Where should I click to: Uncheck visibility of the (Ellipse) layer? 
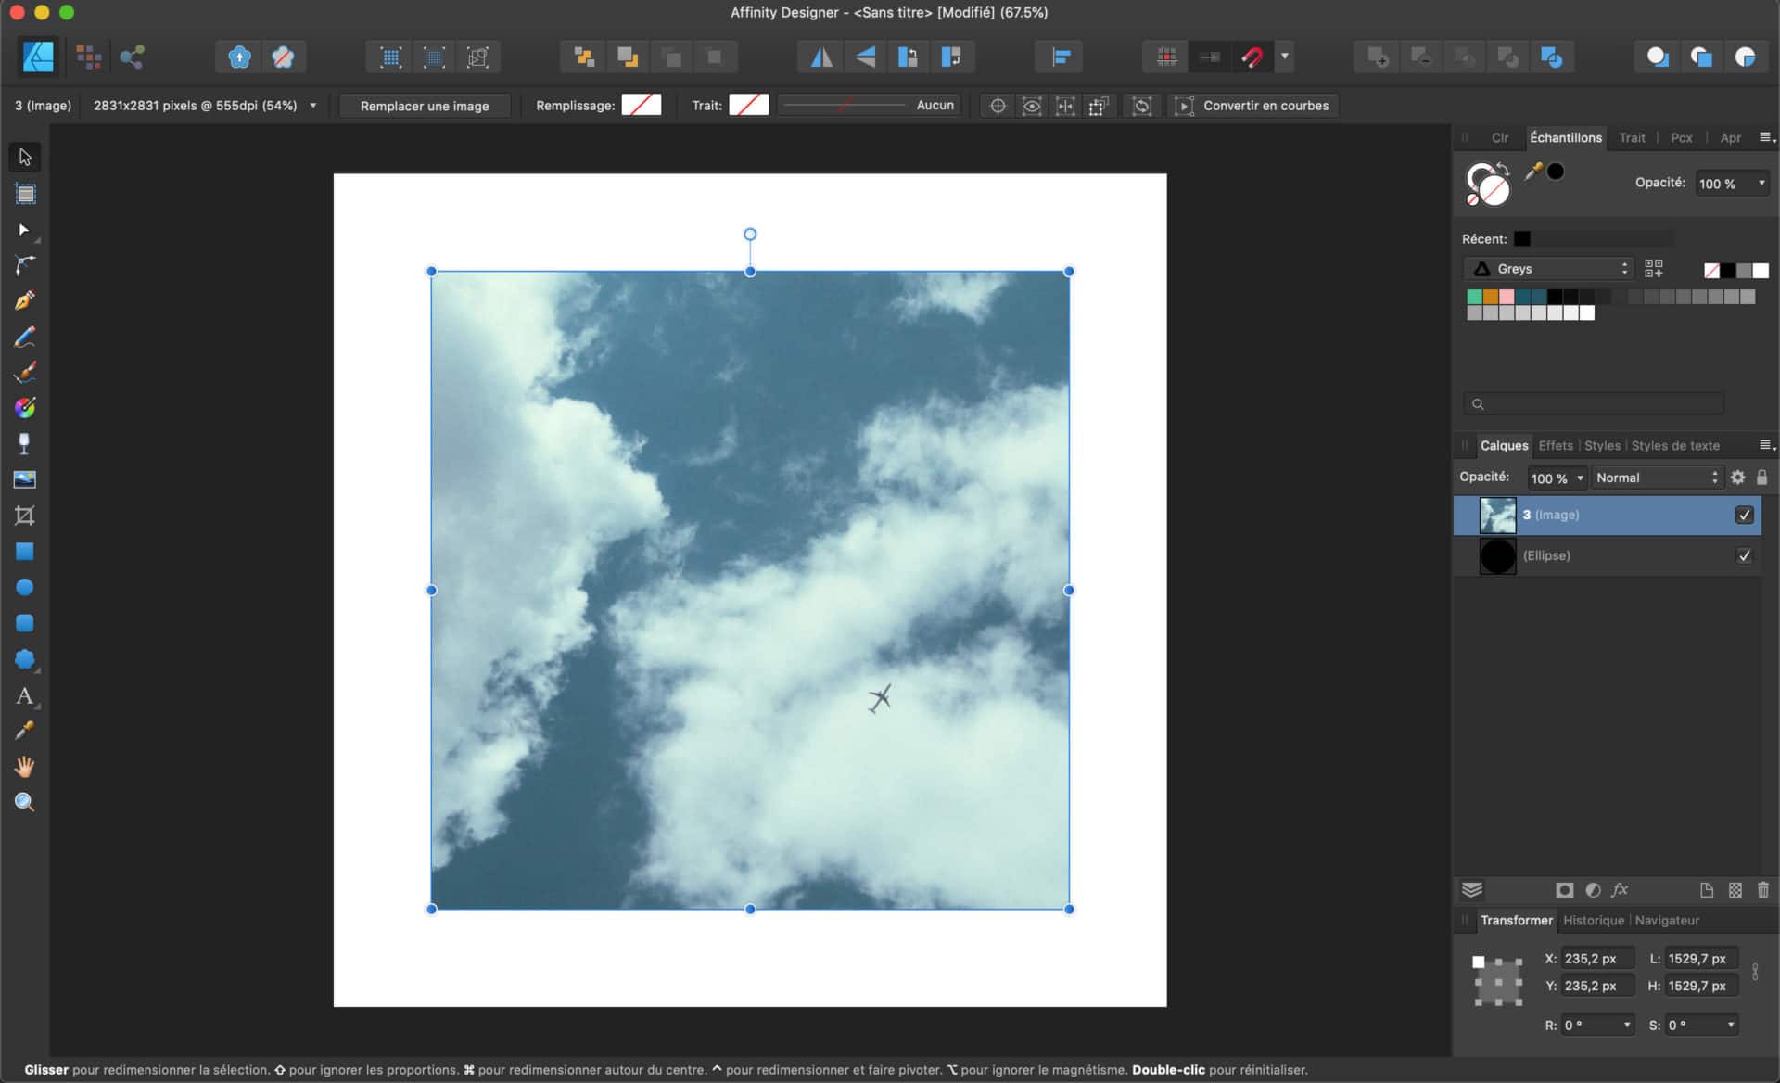point(1745,555)
